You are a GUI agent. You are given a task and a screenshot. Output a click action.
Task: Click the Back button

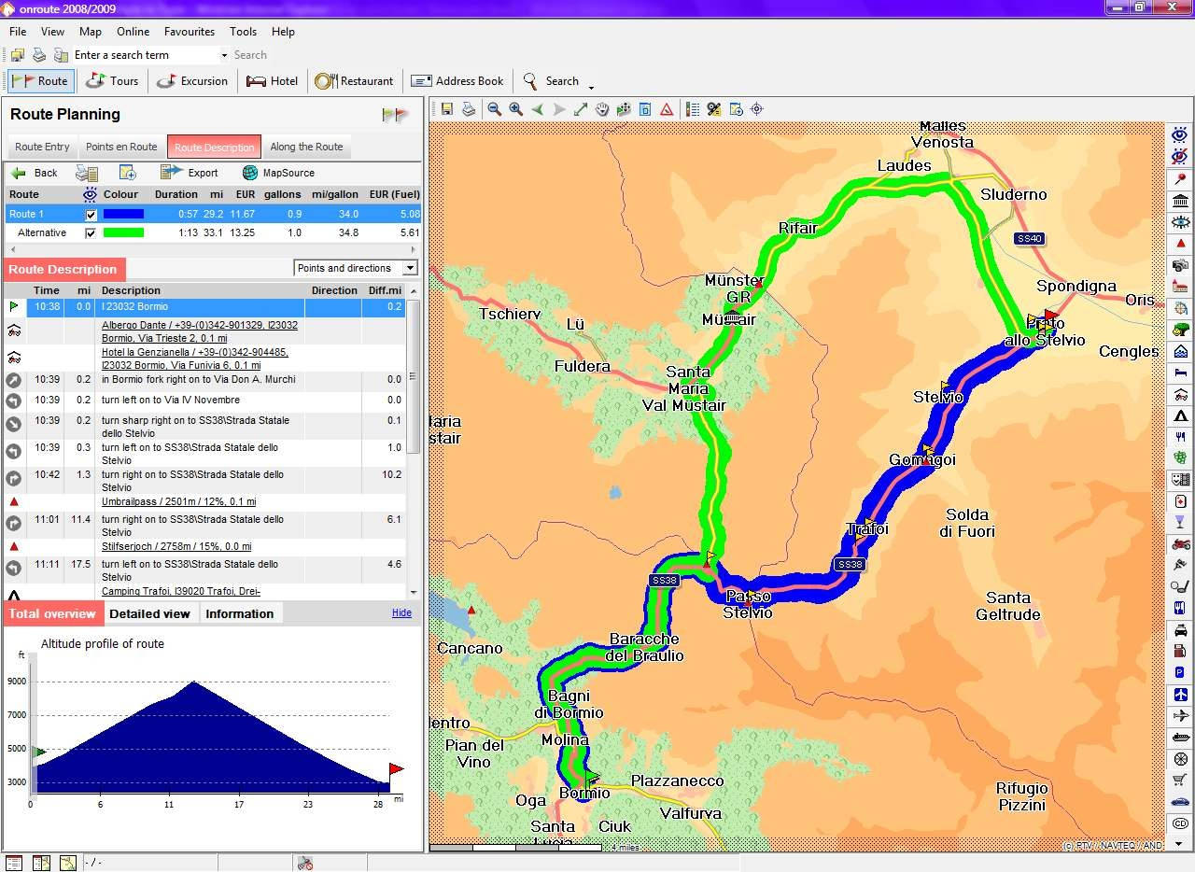(35, 173)
